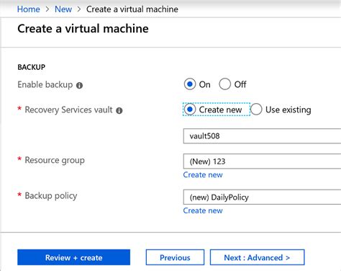
Task: Open the Backup policy dropdown DailyPolicy
Action: [x=262, y=197]
